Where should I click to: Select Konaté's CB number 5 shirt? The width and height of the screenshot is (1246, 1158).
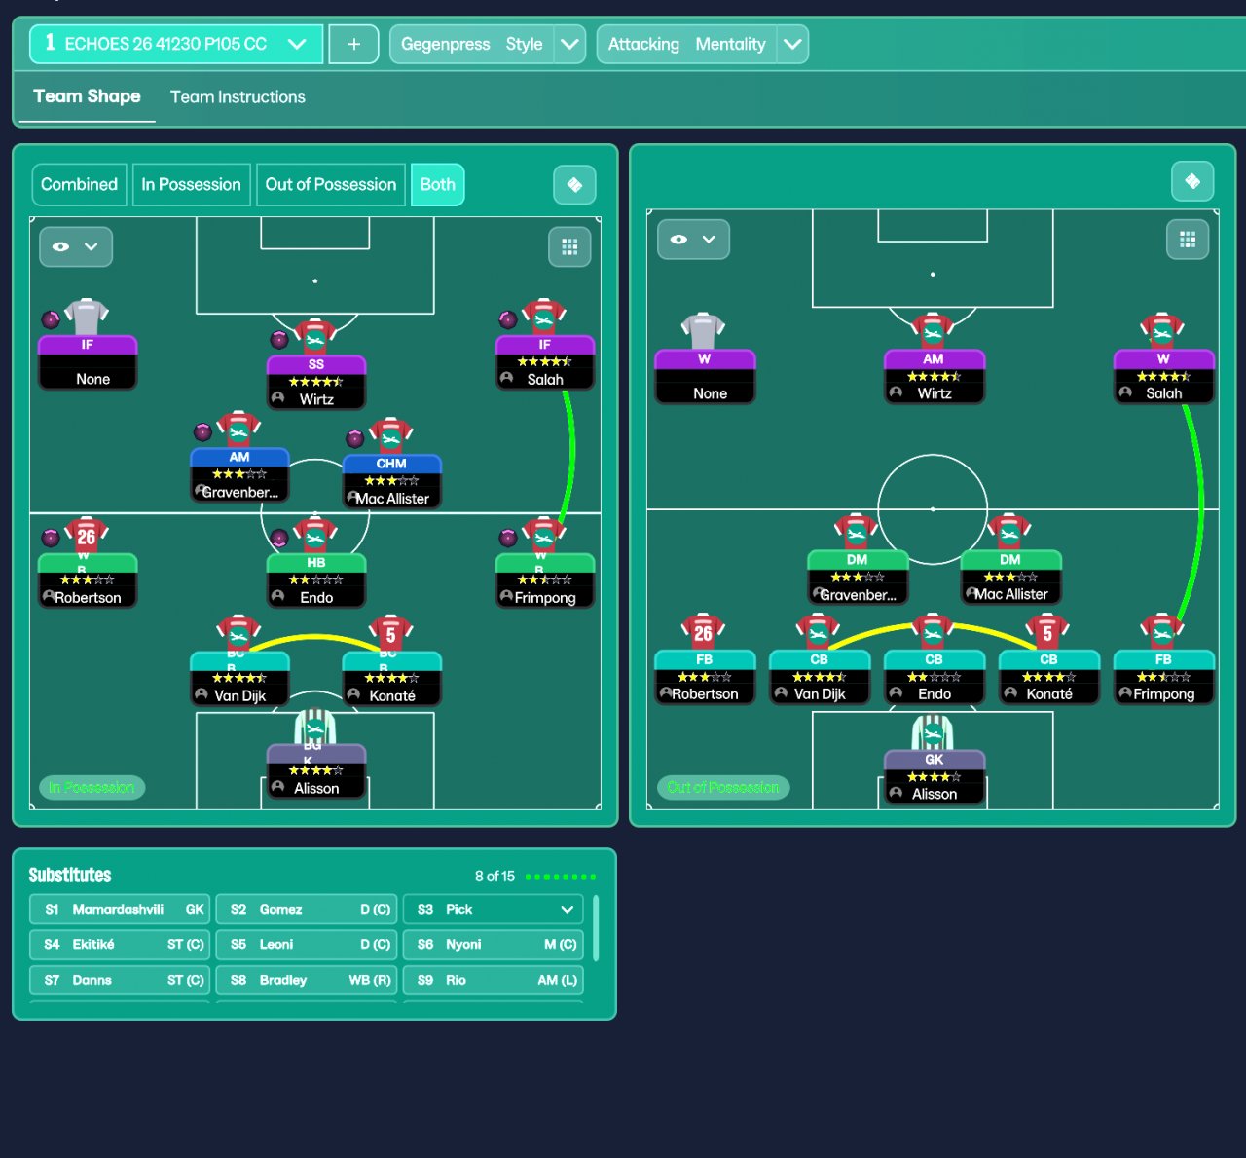click(1047, 632)
